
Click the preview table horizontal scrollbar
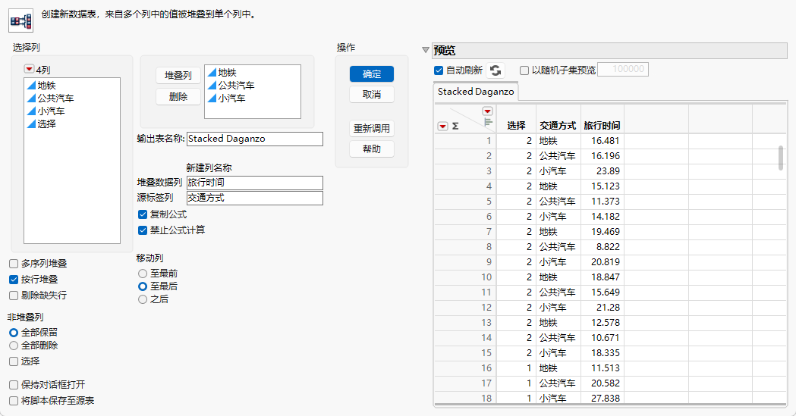point(610,405)
